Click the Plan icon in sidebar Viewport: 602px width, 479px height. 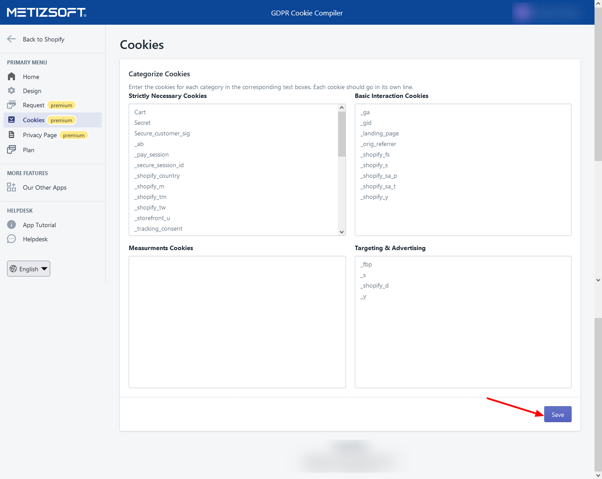click(11, 150)
